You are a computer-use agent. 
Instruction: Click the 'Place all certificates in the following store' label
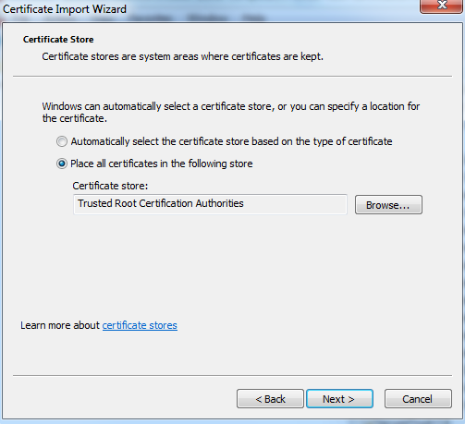[162, 164]
